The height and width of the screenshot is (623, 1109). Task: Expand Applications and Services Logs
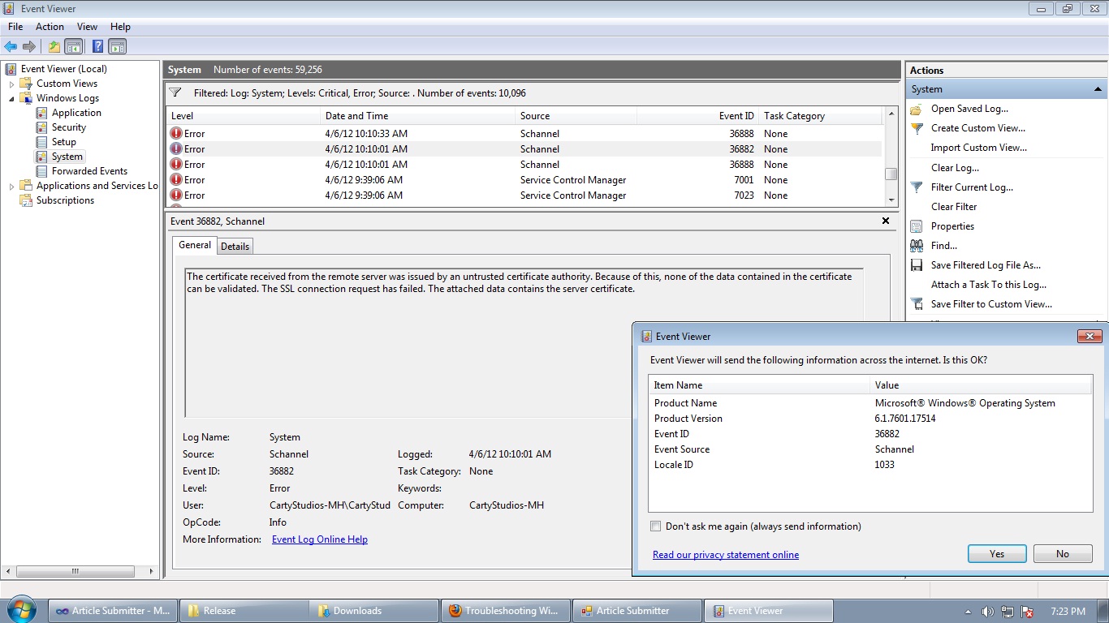tap(11, 185)
